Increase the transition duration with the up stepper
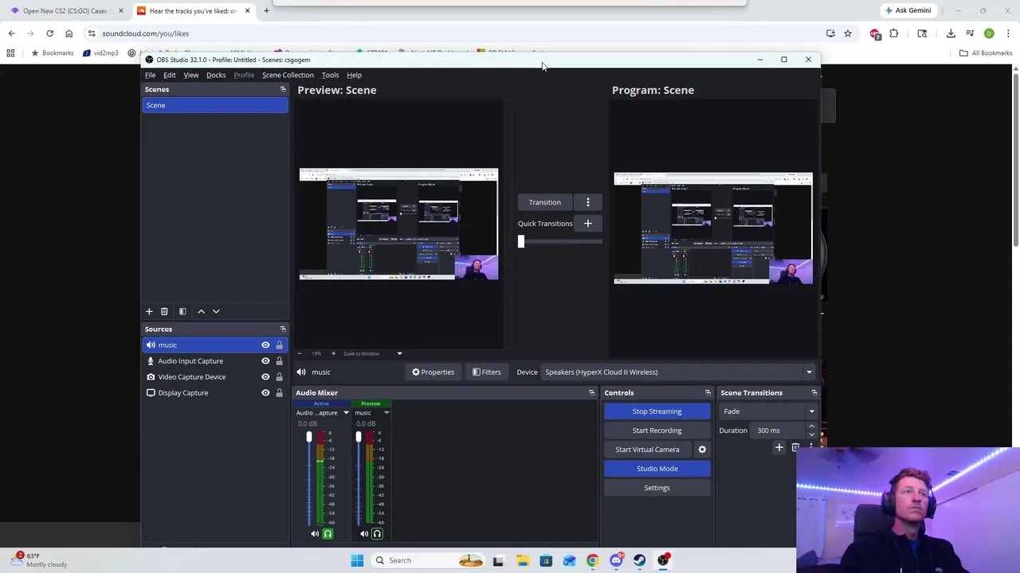Viewport: 1020px width, 573px height. point(811,427)
